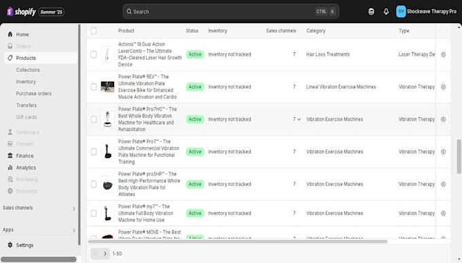
Task: Click the page vertical scrollbar thumb
Action: point(459,157)
